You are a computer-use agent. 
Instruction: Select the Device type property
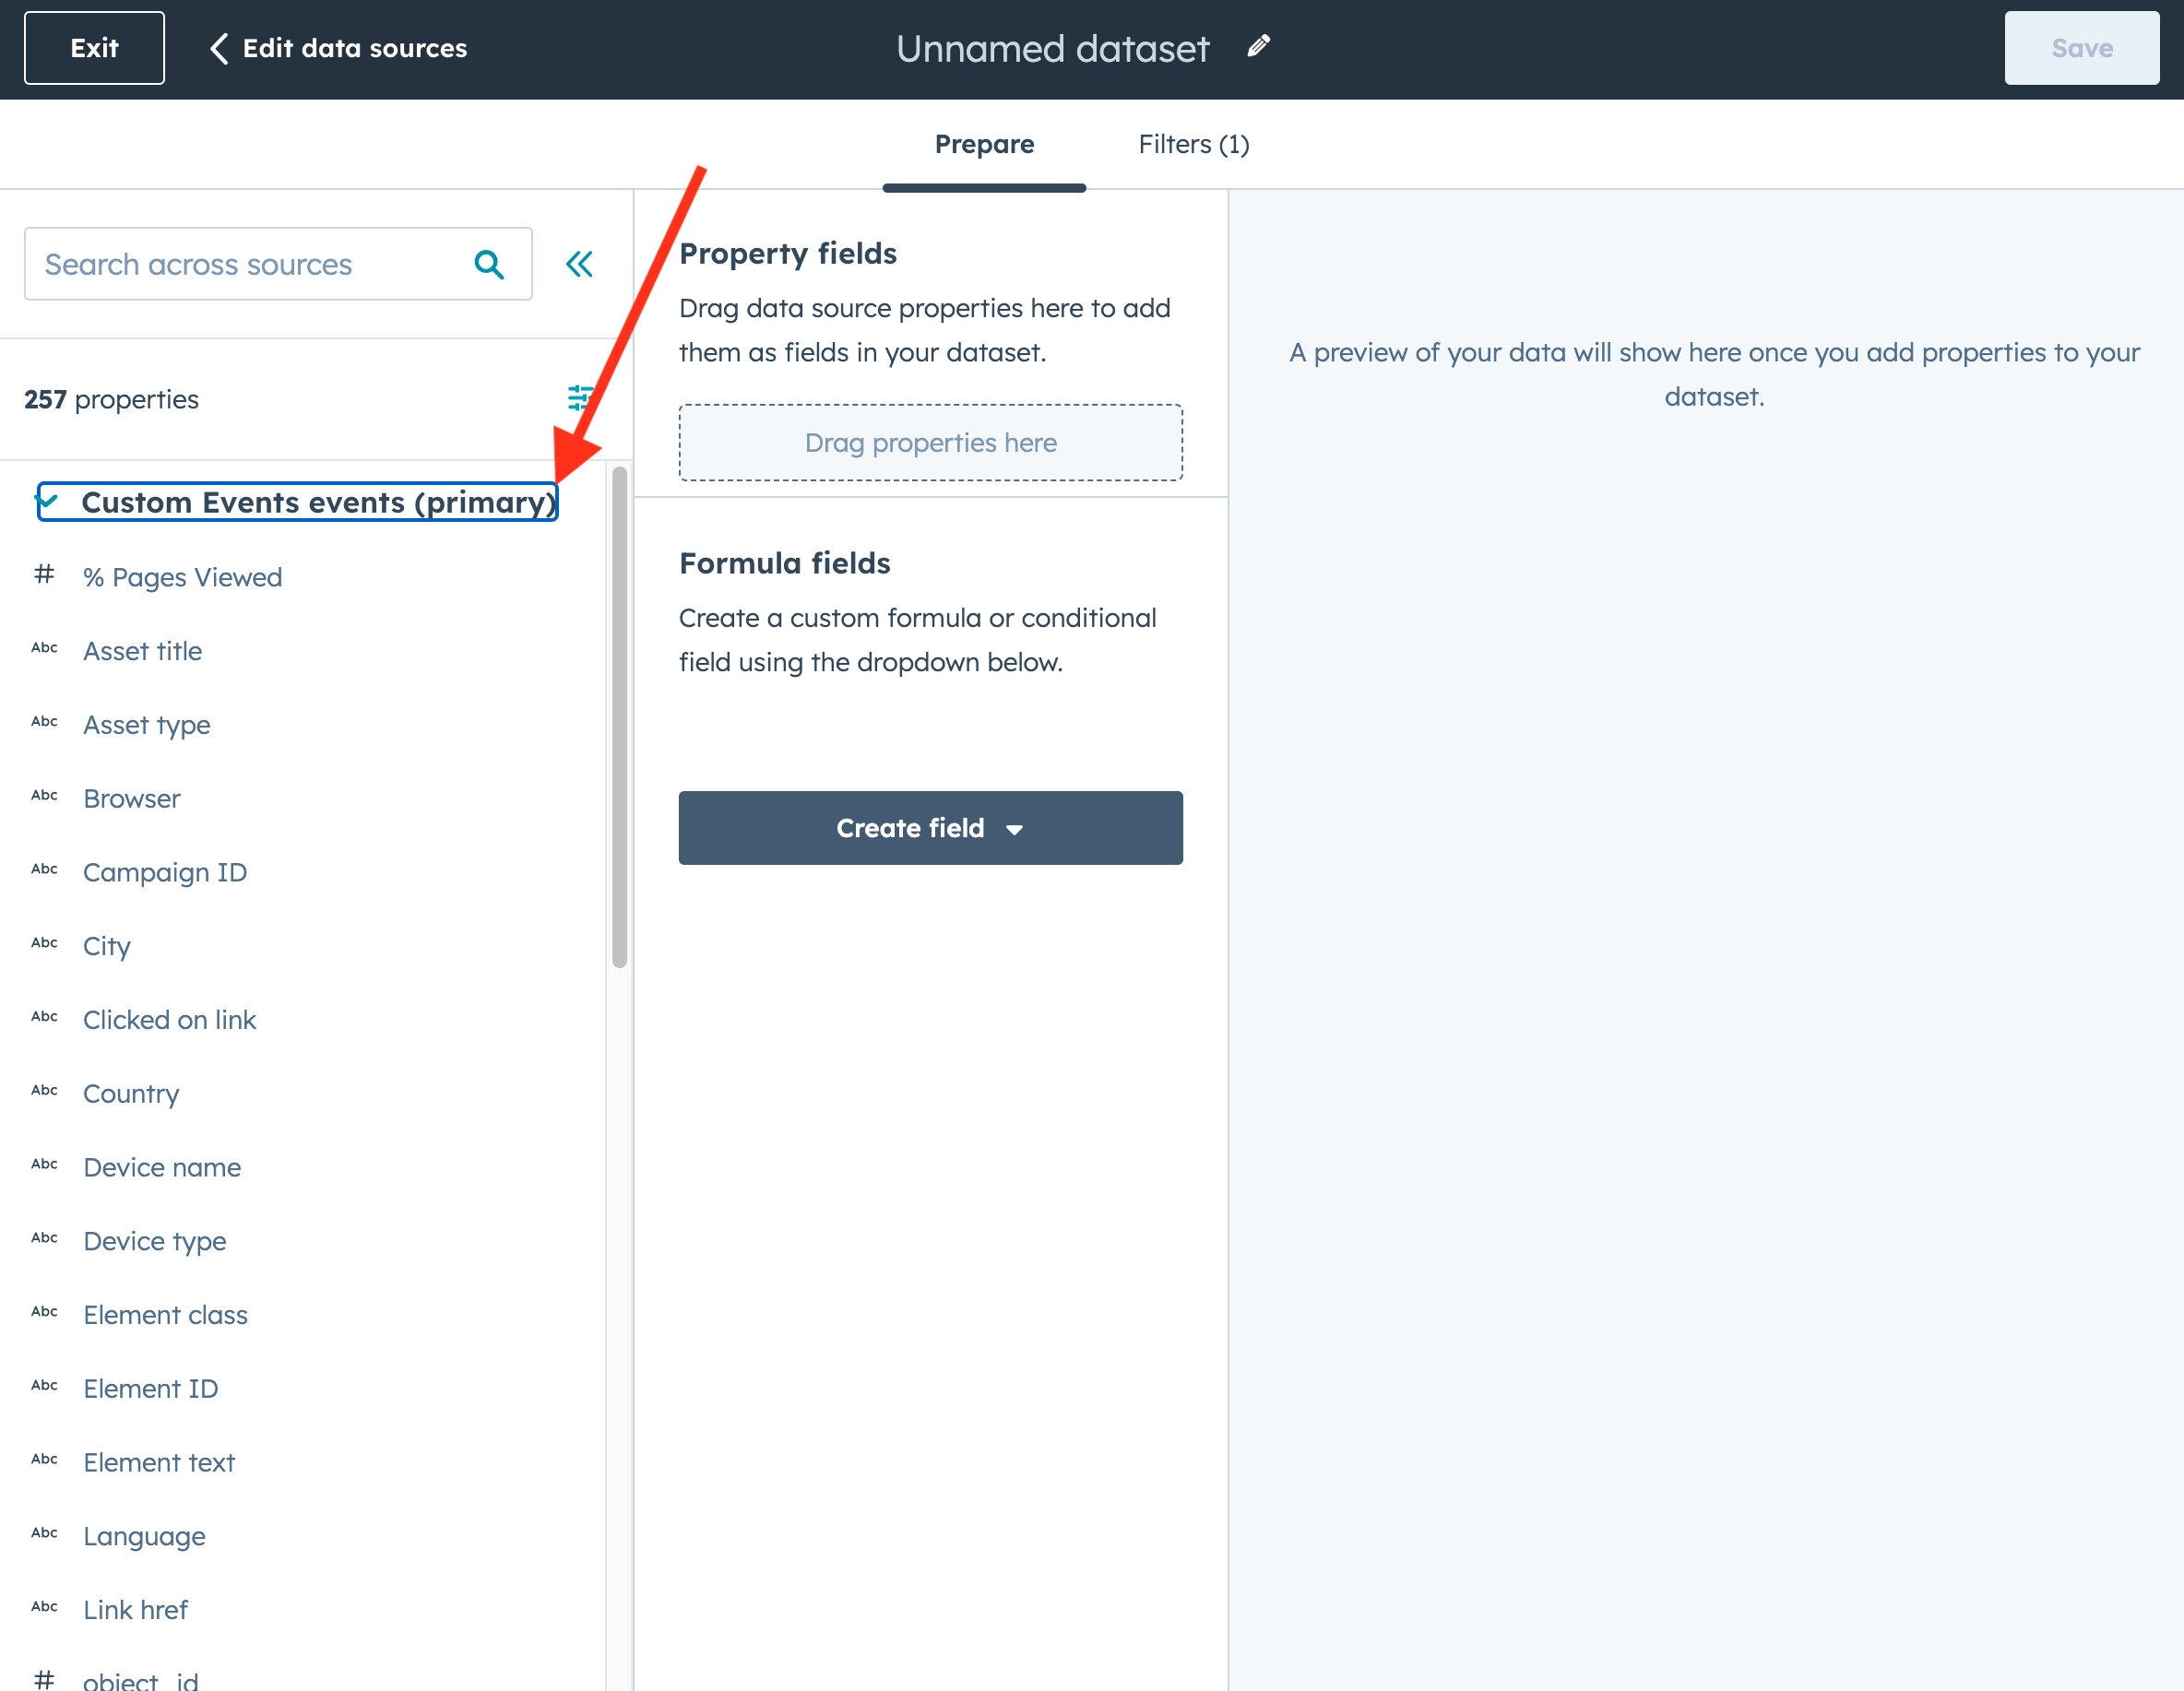(154, 1241)
